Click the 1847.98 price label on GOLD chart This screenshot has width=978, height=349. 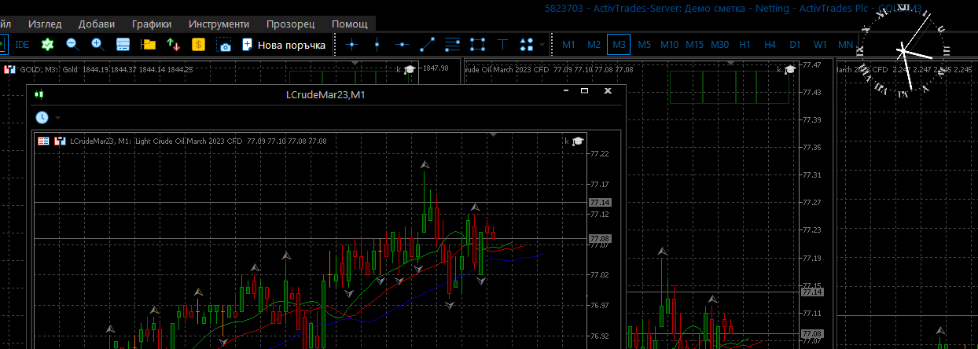point(436,68)
